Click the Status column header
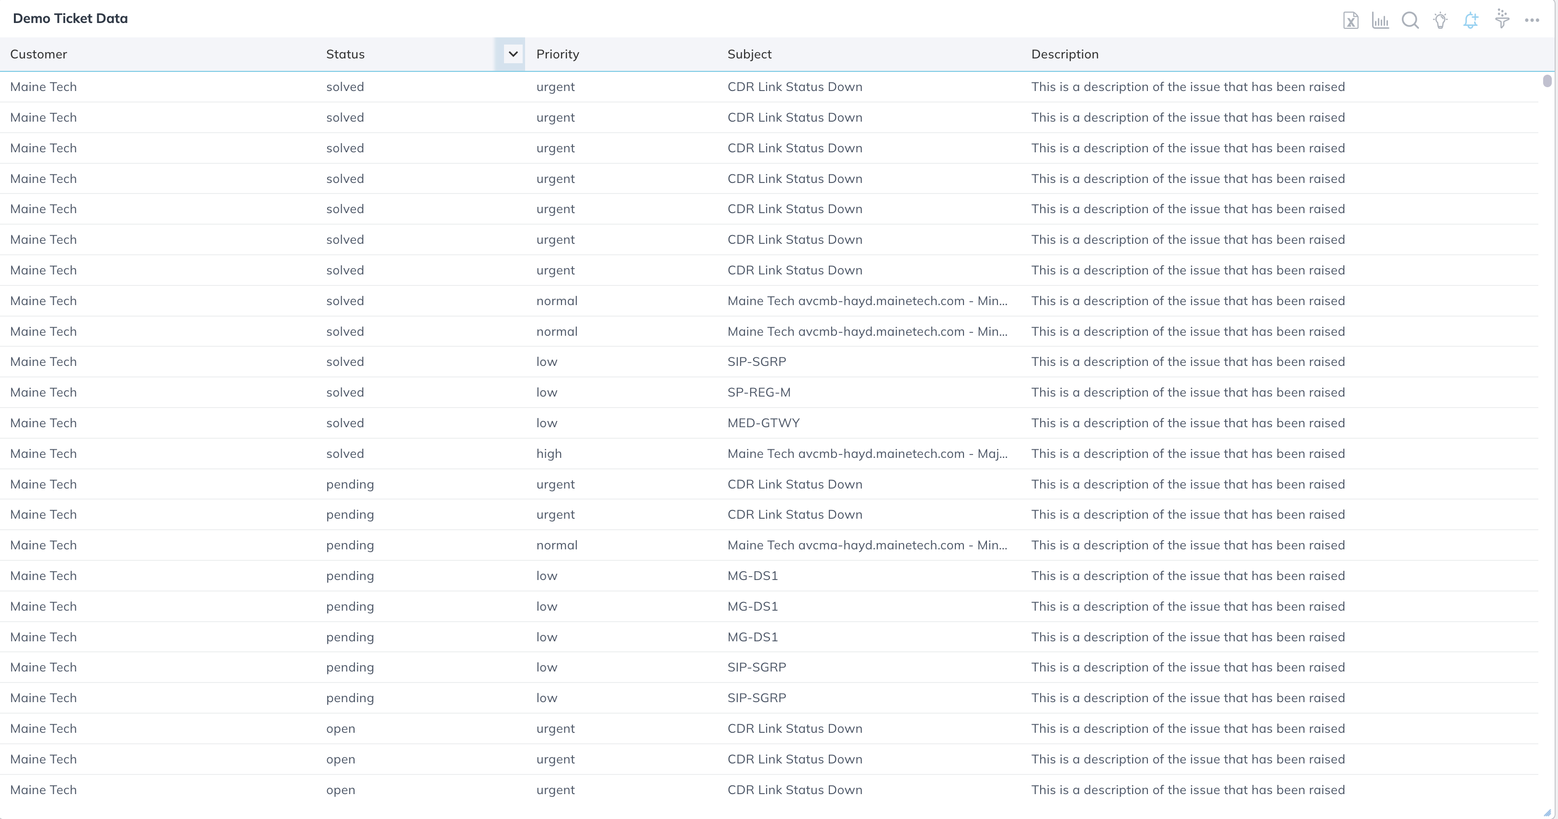The width and height of the screenshot is (1558, 819). point(345,55)
